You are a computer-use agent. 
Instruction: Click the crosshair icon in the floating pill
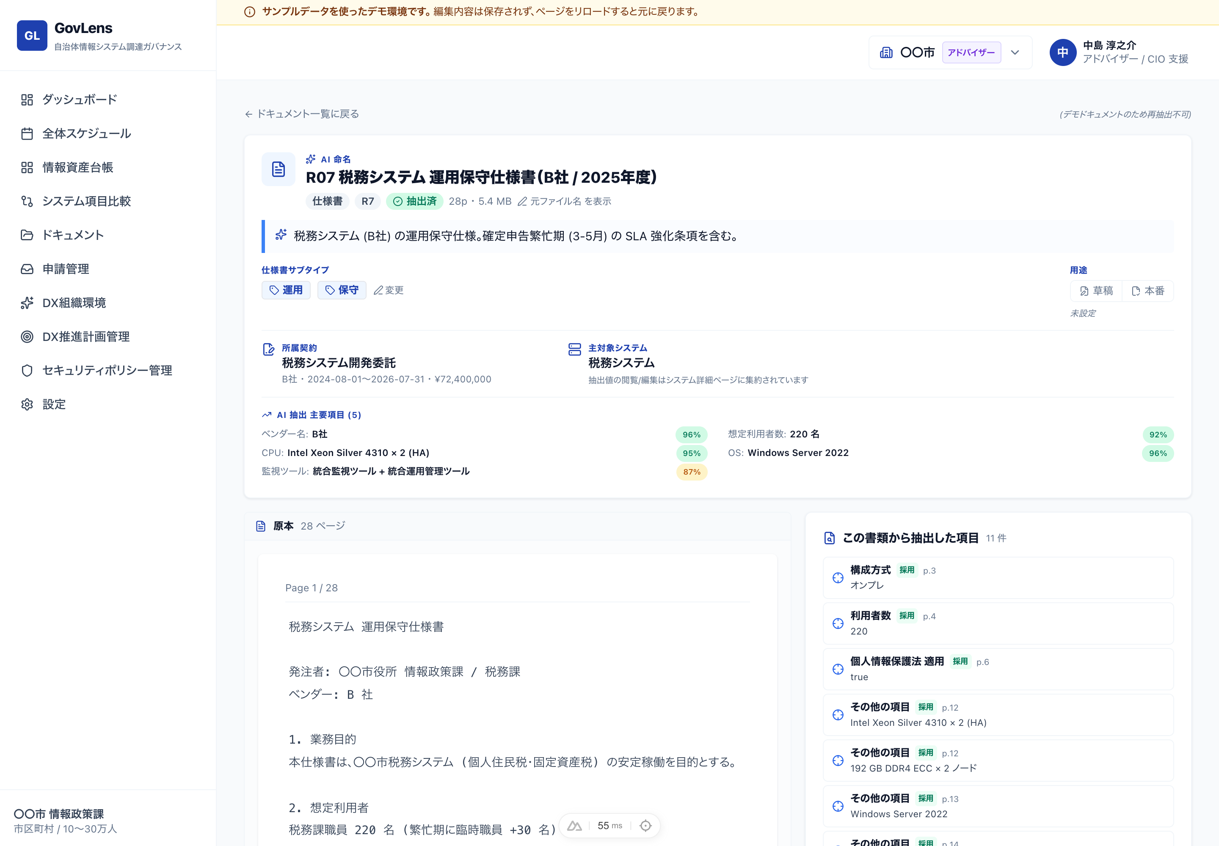[645, 825]
